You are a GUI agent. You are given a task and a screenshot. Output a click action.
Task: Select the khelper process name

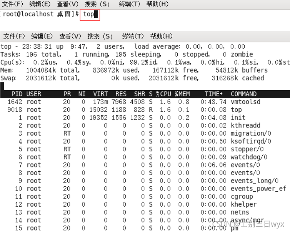(x=243, y=204)
